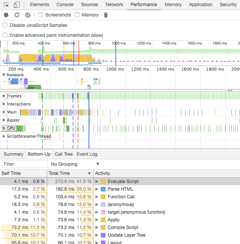240x244 pixels.
Task: Click the three-dot resizer handle above Frames
Action: pyautogui.click(x=230, y=91)
